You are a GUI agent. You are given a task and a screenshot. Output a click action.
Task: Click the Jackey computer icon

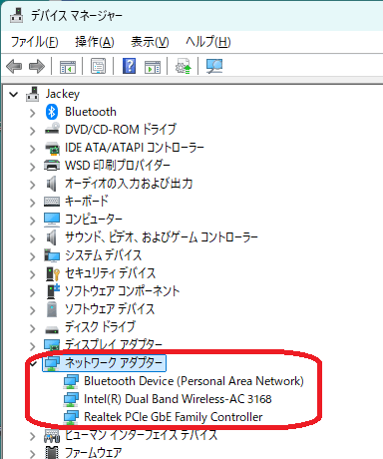click(33, 94)
